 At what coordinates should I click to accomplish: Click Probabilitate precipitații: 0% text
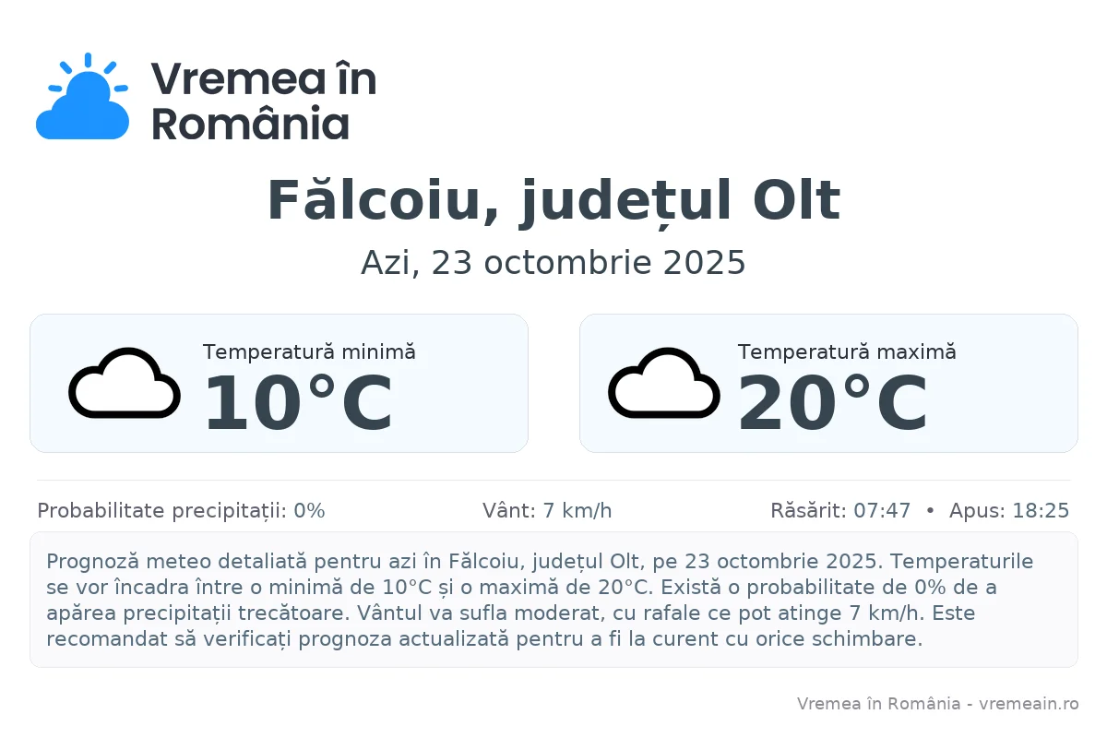point(181,511)
